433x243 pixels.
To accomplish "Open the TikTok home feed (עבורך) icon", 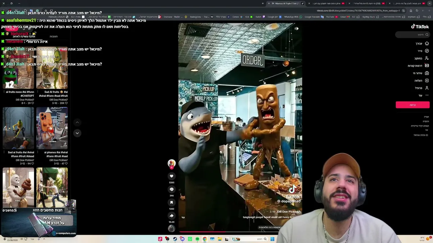I will [427, 44].
